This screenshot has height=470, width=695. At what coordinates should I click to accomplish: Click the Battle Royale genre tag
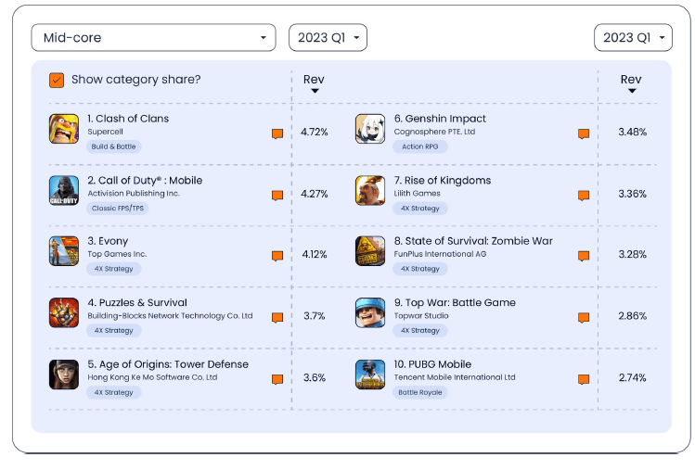[x=420, y=392]
